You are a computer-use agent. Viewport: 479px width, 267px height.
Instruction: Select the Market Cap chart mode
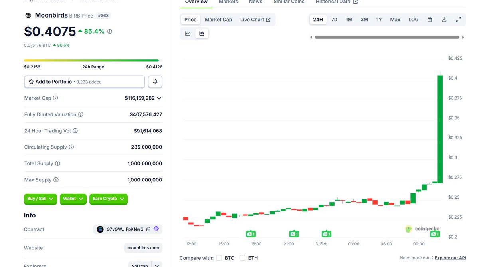coord(218,20)
